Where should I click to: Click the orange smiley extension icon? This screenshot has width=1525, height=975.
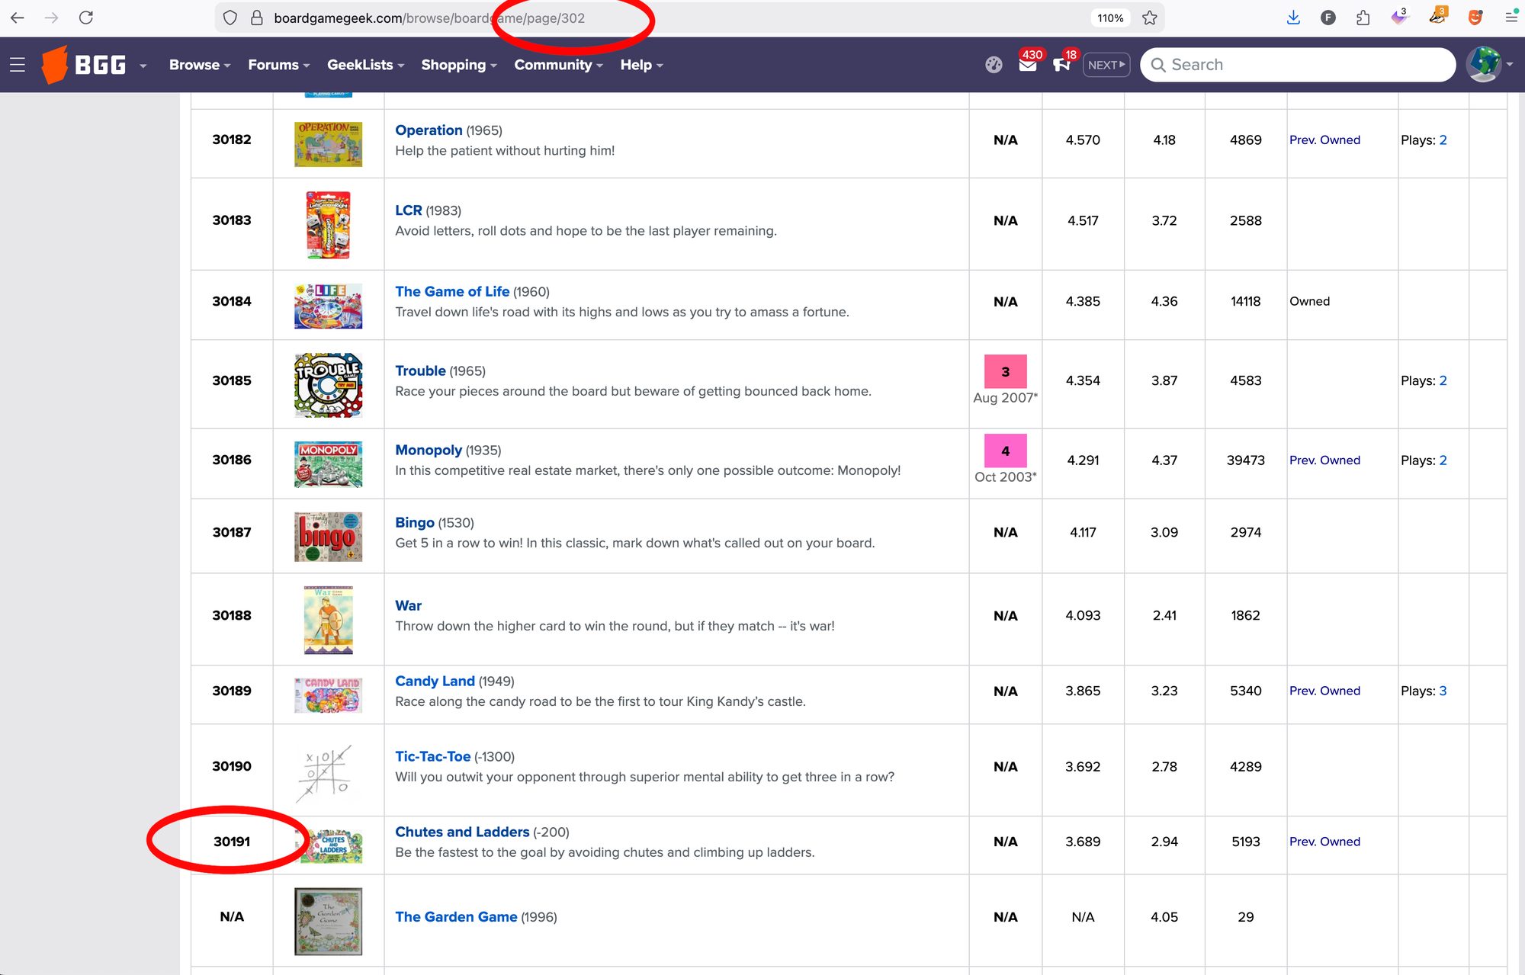1475,17
